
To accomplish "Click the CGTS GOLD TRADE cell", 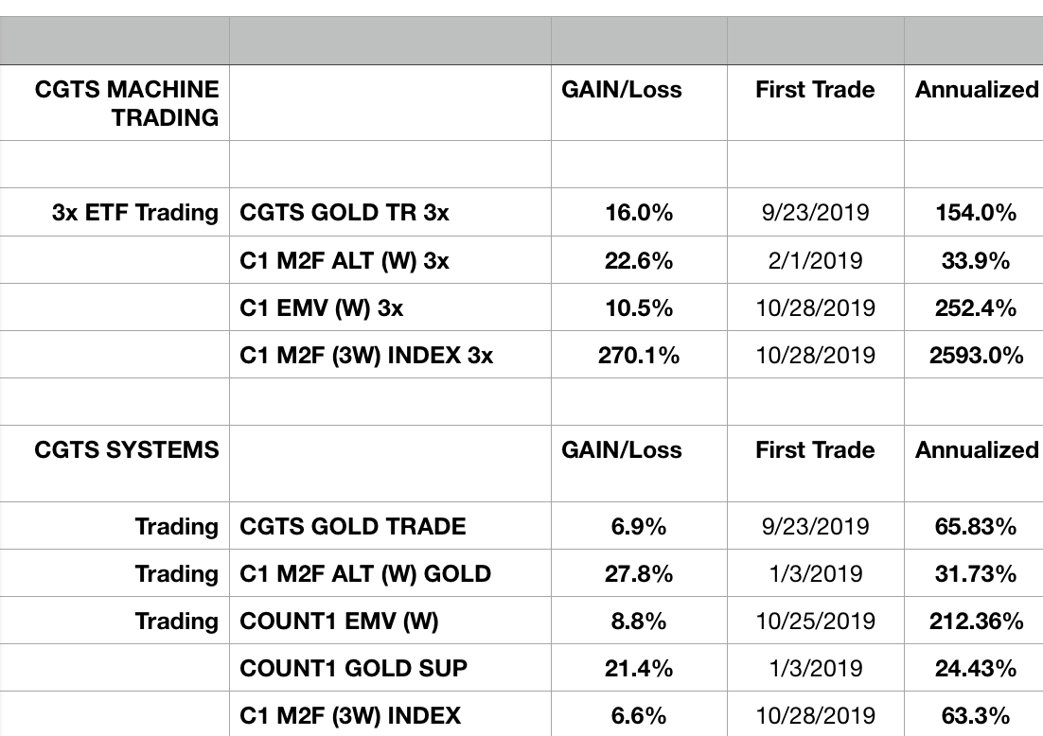I will pyautogui.click(x=353, y=526).
